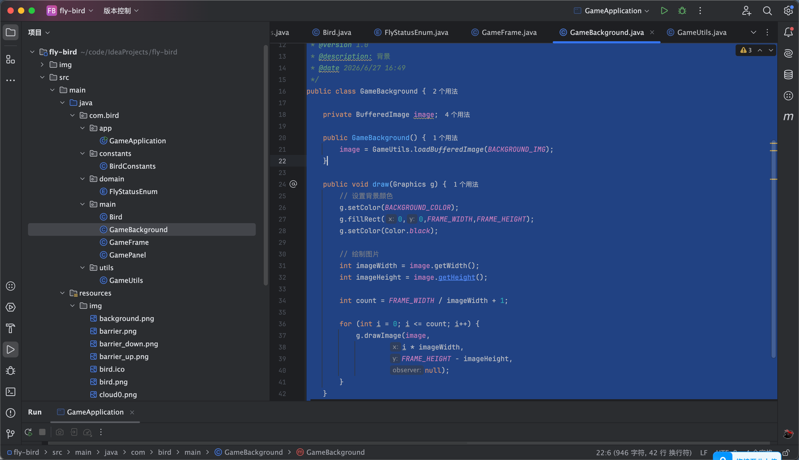Click the '2 个用法' usages hint on class line
The width and height of the screenshot is (799, 460).
pyautogui.click(x=445, y=91)
